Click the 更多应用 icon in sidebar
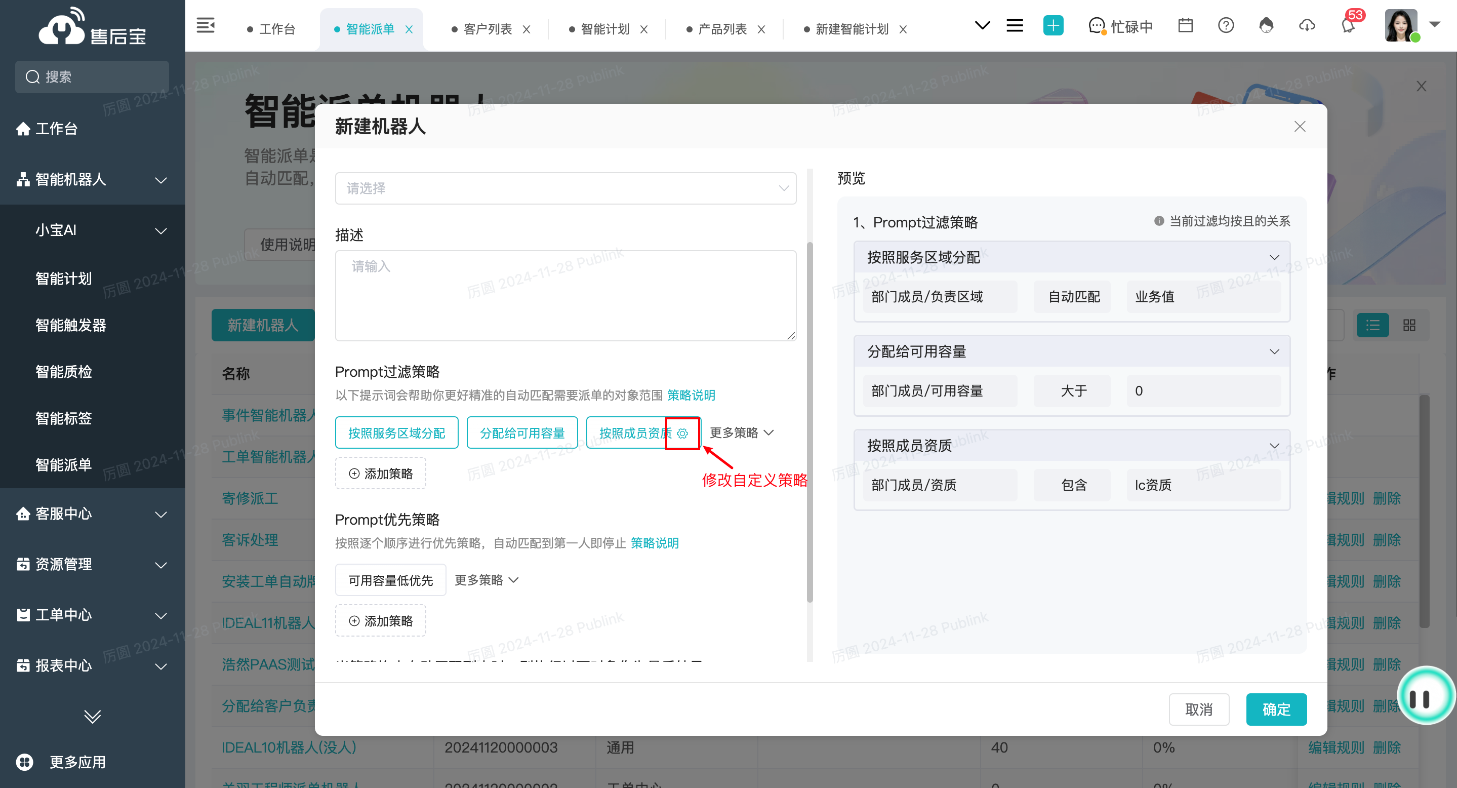This screenshot has height=788, width=1457. tap(24, 762)
